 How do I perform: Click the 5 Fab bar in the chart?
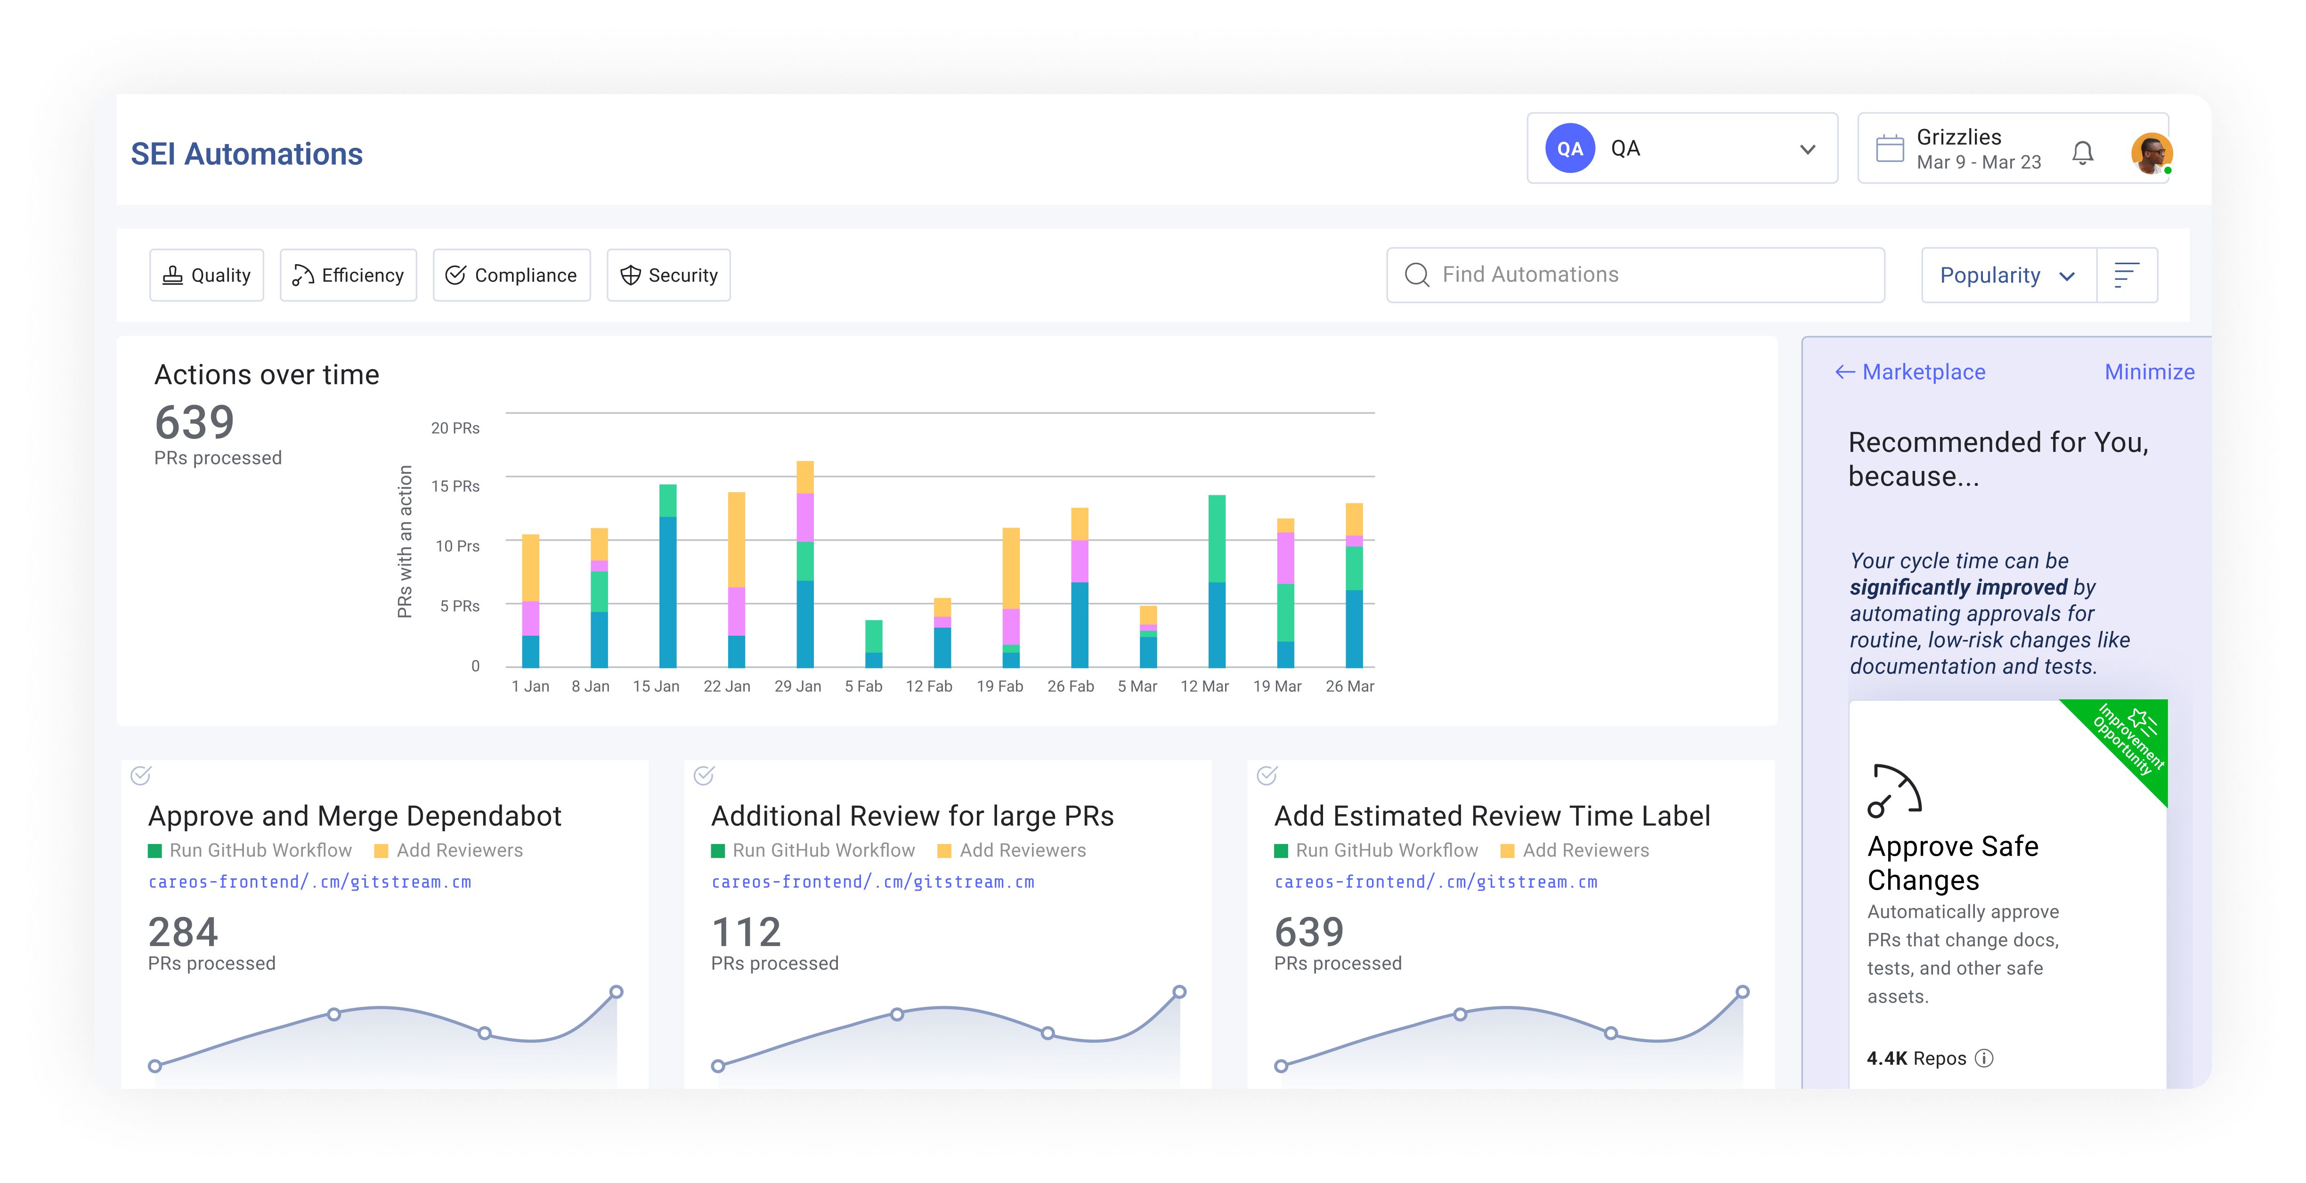874,644
